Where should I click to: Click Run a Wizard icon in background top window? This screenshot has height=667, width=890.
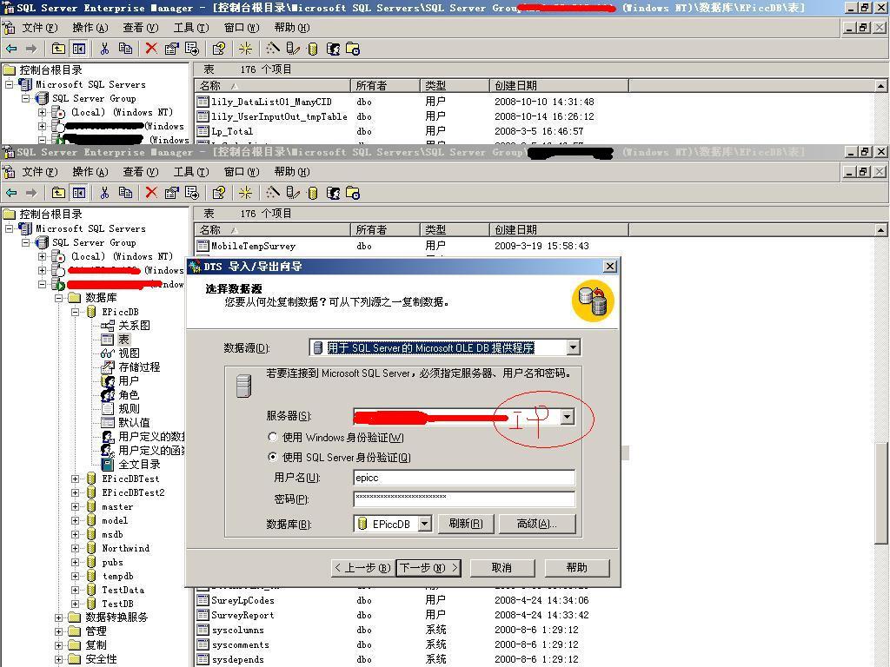click(272, 49)
